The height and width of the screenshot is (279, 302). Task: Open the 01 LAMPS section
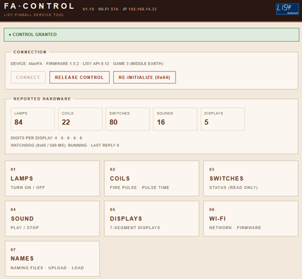[52, 179]
